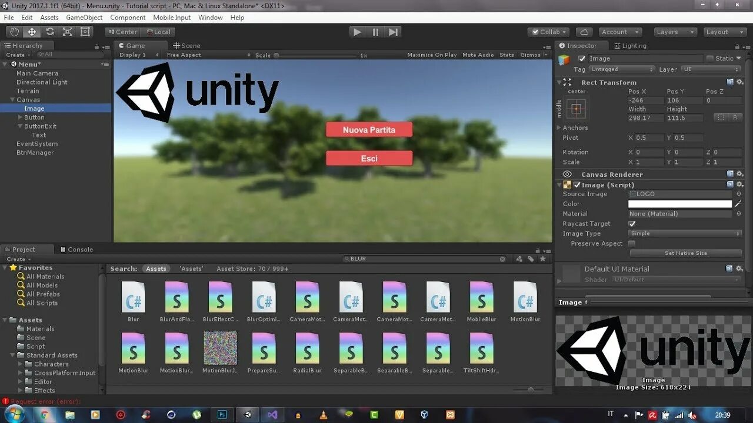
Task: Save search to favorites star
Action: pyautogui.click(x=542, y=258)
